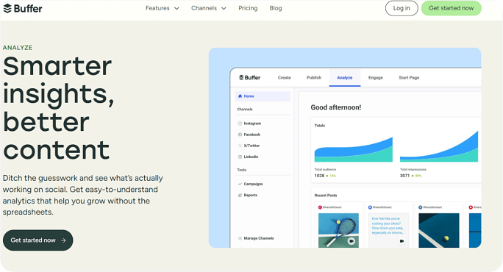Open the tennis racket post thumbnail
Screen dimensions: 503x272
[x=338, y=230]
